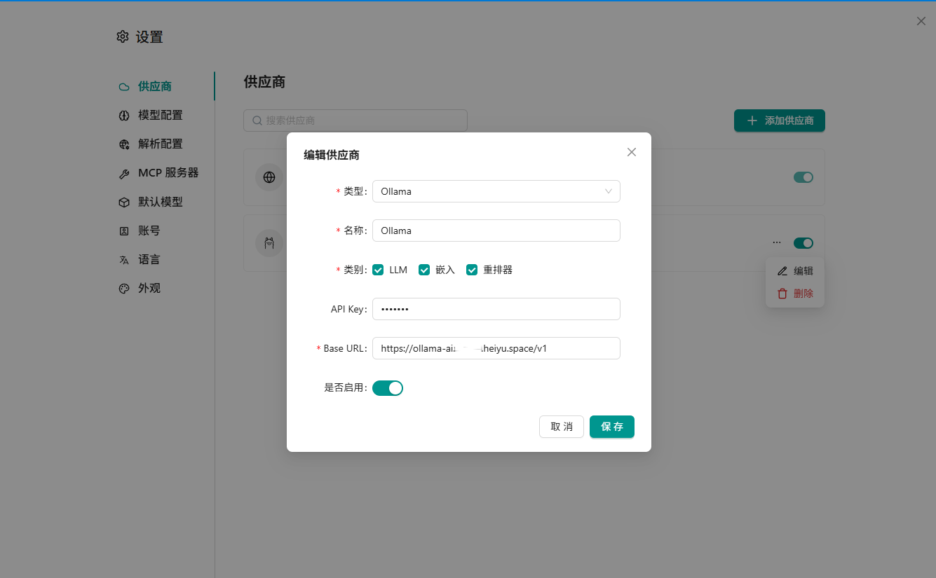Click the three-dot more options icon
936x578 pixels.
[x=776, y=242]
